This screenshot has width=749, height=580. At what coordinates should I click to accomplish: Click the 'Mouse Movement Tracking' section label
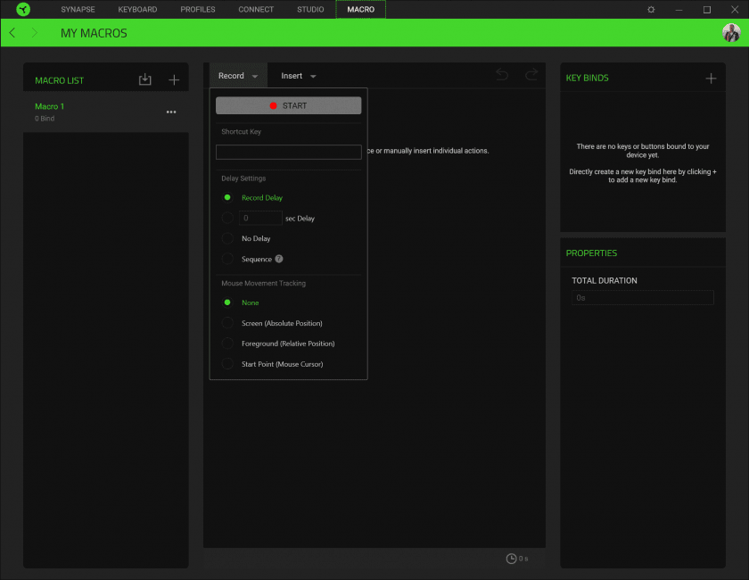pos(263,283)
